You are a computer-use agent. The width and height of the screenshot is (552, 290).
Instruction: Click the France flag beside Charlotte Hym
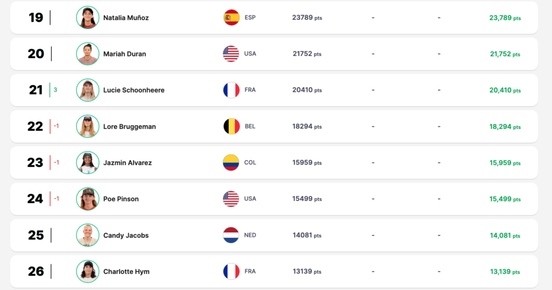231,271
